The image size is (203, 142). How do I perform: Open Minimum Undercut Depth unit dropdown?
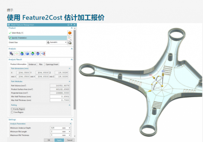click(x=70, y=128)
